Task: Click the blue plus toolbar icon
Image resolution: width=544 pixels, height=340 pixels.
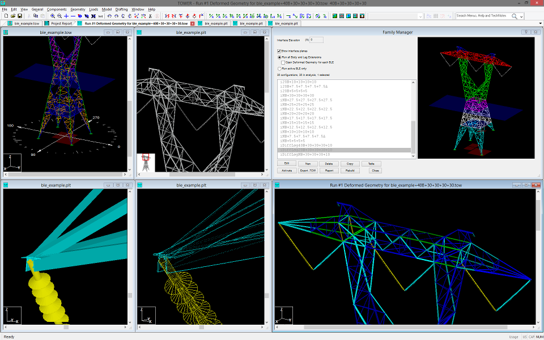Action: pos(66,16)
